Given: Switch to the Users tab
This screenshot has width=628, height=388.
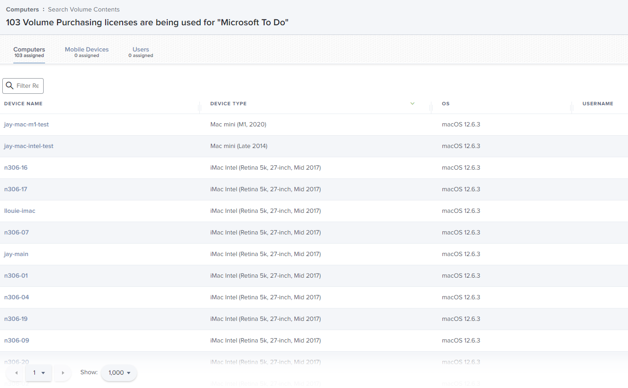Looking at the screenshot, I should (x=141, y=52).
